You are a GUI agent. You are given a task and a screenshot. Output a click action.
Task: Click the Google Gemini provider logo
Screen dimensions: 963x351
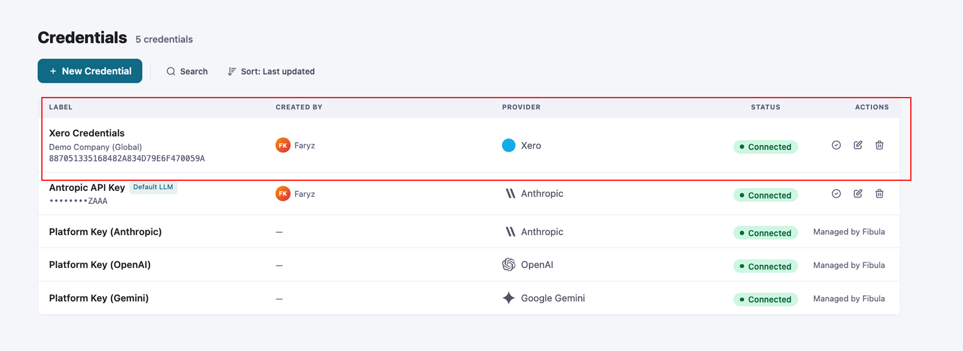click(x=508, y=298)
